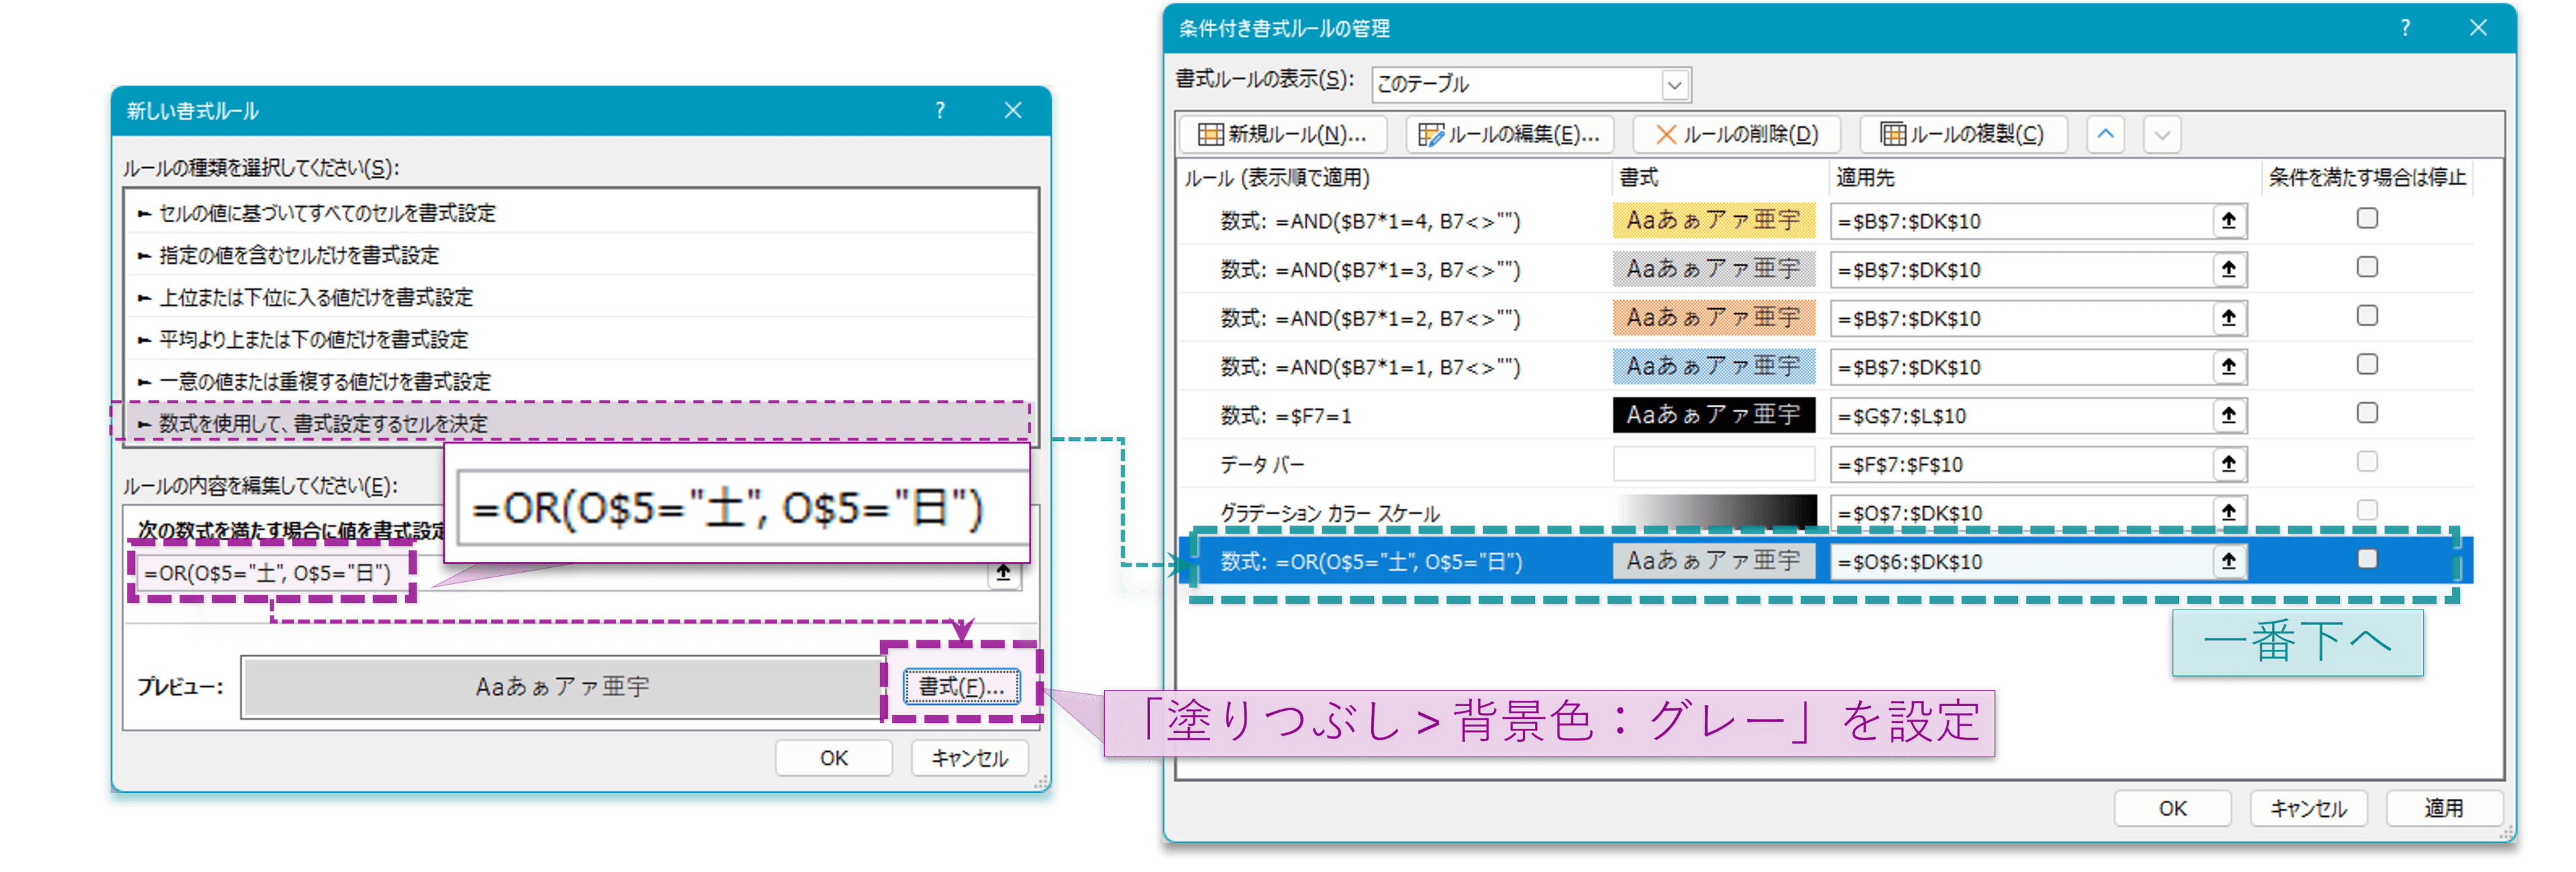Check 条件を満たす場合は停止 for the selected OR rule
The height and width of the screenshot is (872, 2576).
point(2367,560)
